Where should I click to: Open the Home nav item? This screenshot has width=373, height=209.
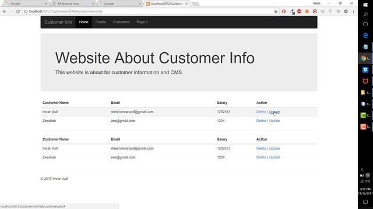[84, 22]
